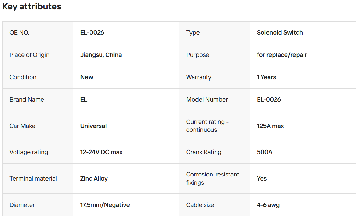Viewport: 359px width, 218px height.
Task: Select the 125A max current rating
Action: coord(270,126)
